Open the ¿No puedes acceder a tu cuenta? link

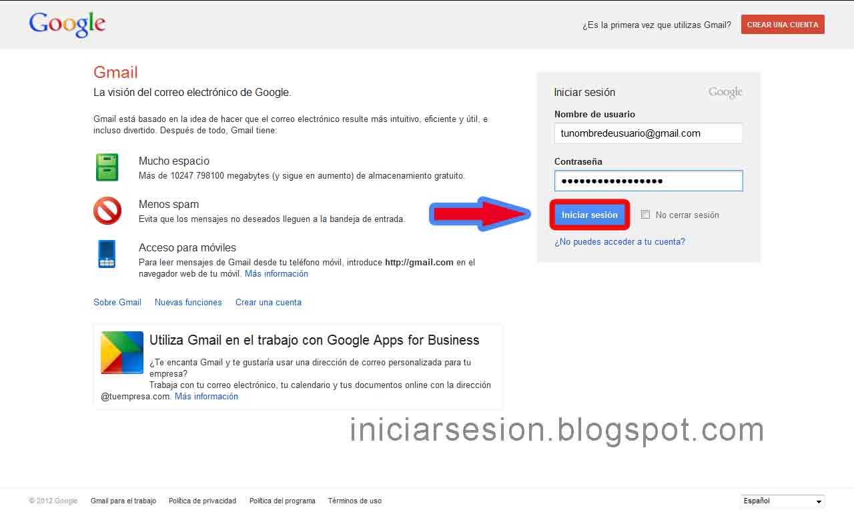click(x=620, y=241)
